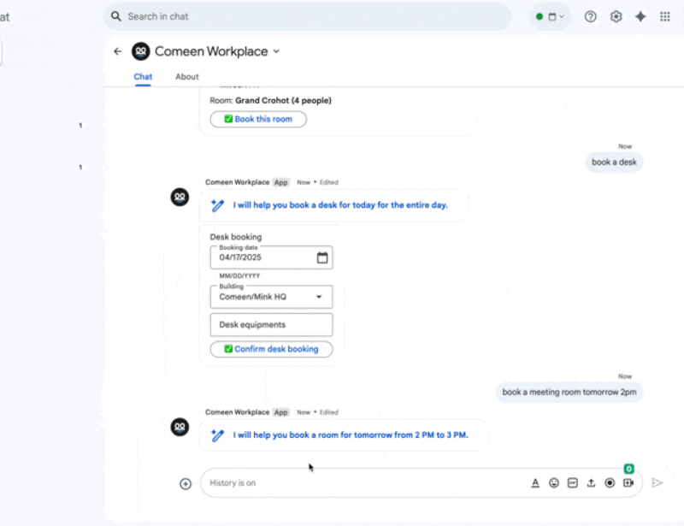The width and height of the screenshot is (684, 526).
Task: Click the Book this room button
Action: pyautogui.click(x=258, y=119)
